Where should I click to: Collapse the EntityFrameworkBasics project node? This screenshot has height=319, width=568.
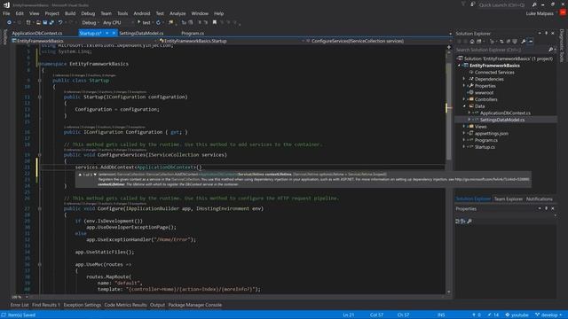pyautogui.click(x=459, y=66)
